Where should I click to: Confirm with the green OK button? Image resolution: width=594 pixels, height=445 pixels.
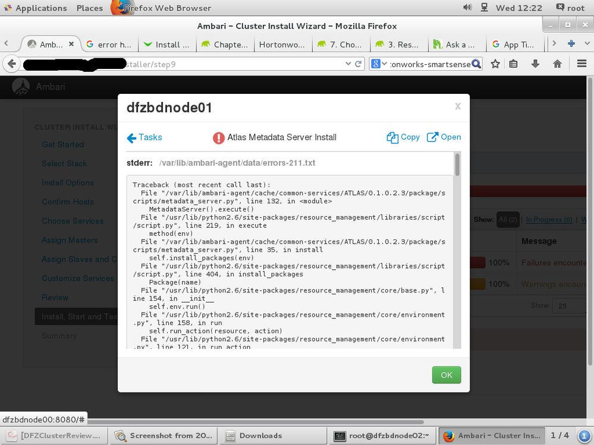pyautogui.click(x=447, y=375)
